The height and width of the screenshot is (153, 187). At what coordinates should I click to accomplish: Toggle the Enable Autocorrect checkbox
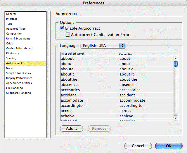(62, 28)
